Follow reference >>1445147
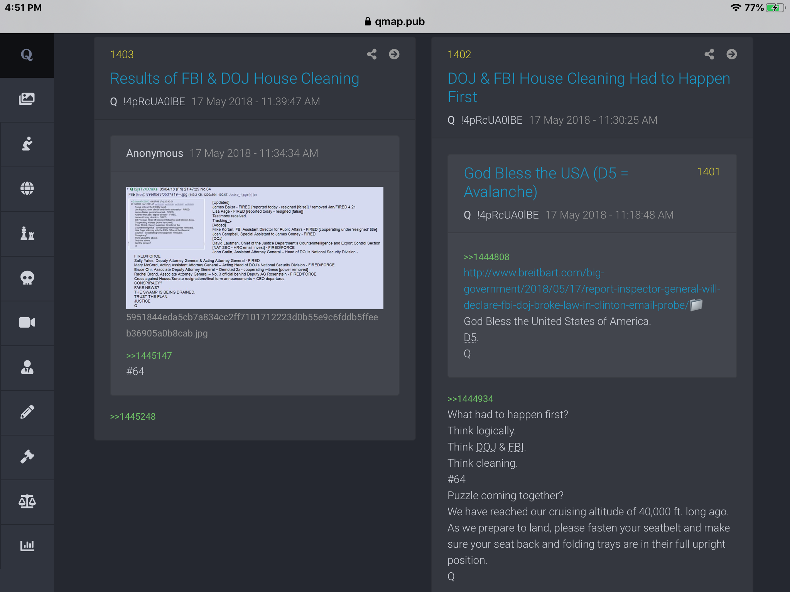This screenshot has height=592, width=790. coord(149,356)
